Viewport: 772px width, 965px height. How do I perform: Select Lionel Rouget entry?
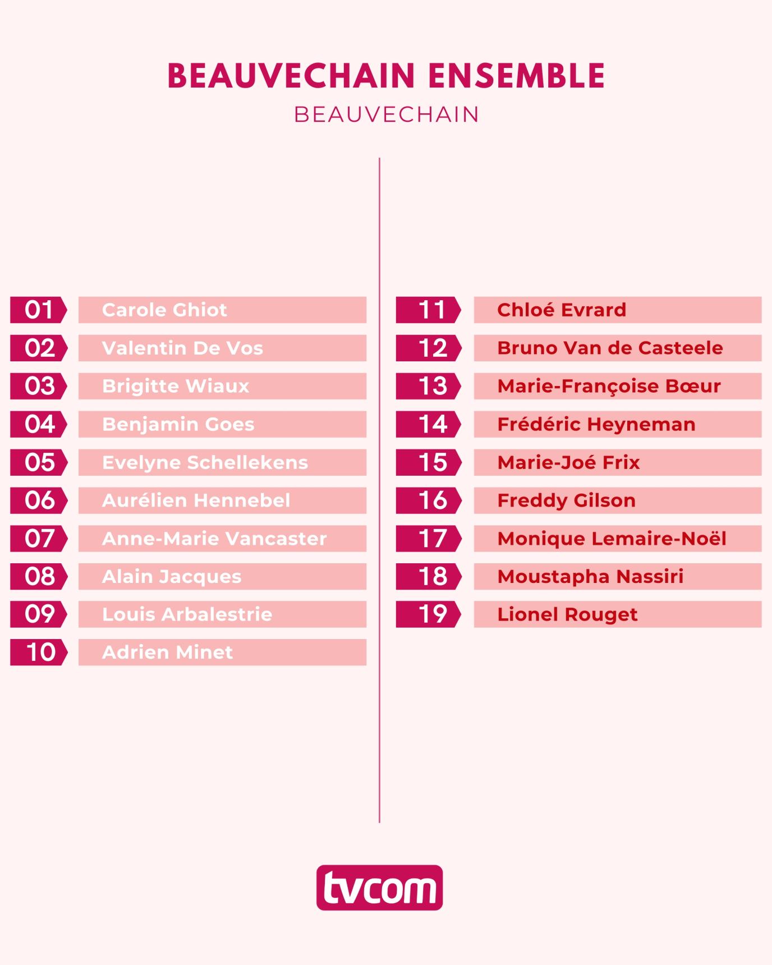[x=617, y=614]
